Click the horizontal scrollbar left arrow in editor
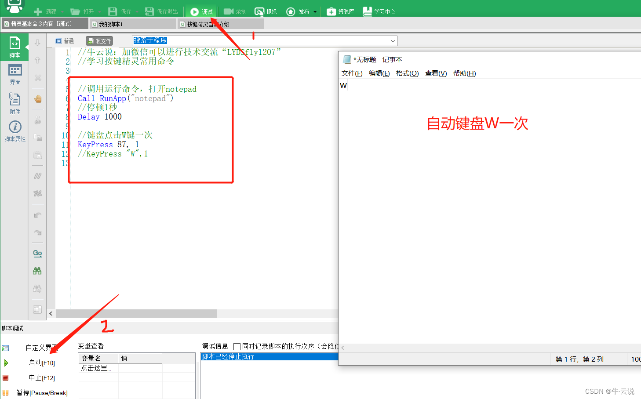Viewport: 641px width, 399px height. (x=51, y=313)
